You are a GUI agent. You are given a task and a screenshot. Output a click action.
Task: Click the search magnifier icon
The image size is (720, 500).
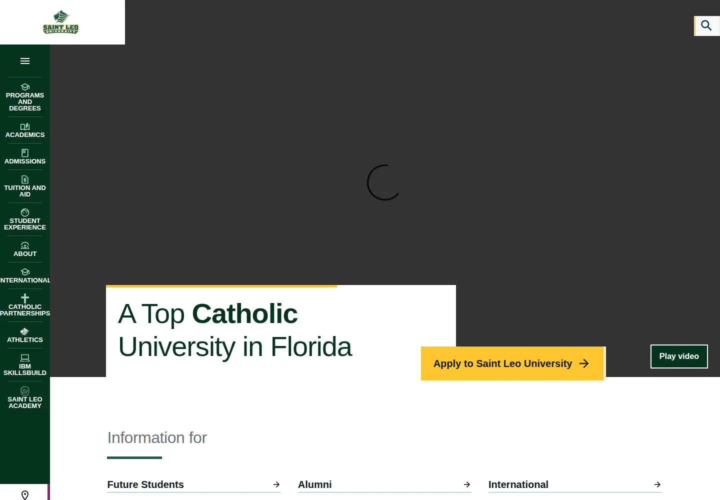coord(706,25)
